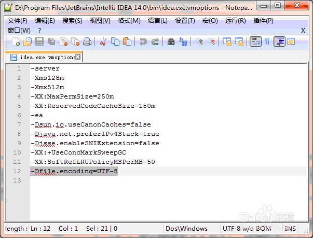Open the 视图(V) menu
This screenshot has height=238, width=313.
point(100,21)
